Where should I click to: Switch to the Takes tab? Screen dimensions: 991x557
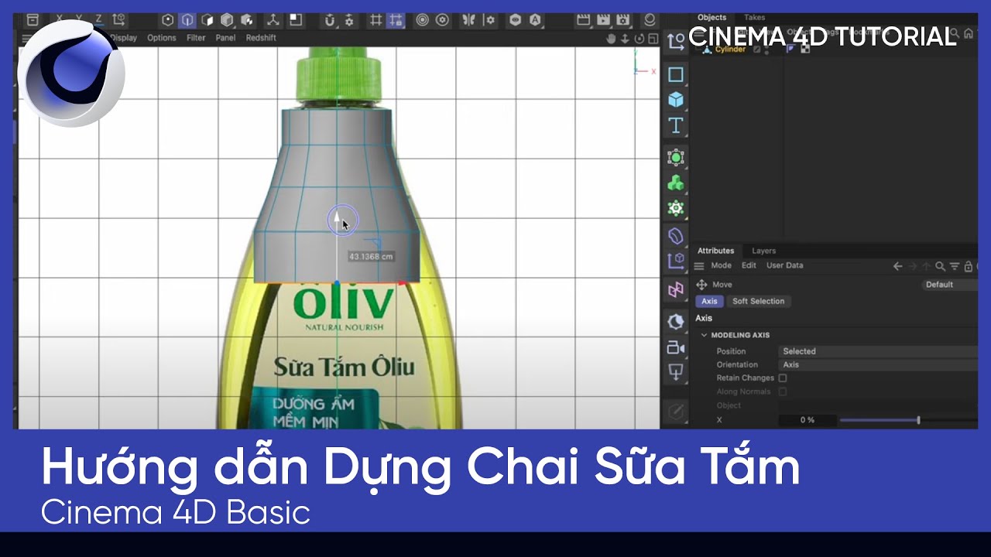pyautogui.click(x=754, y=18)
